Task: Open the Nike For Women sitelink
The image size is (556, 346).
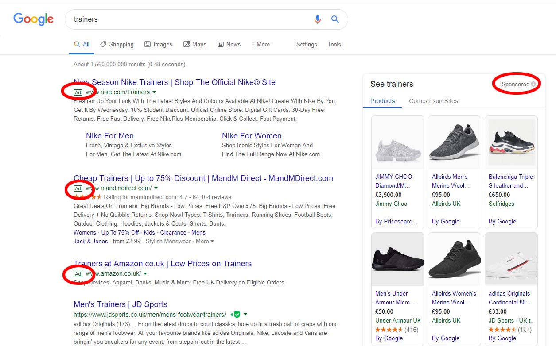Action: (252, 136)
